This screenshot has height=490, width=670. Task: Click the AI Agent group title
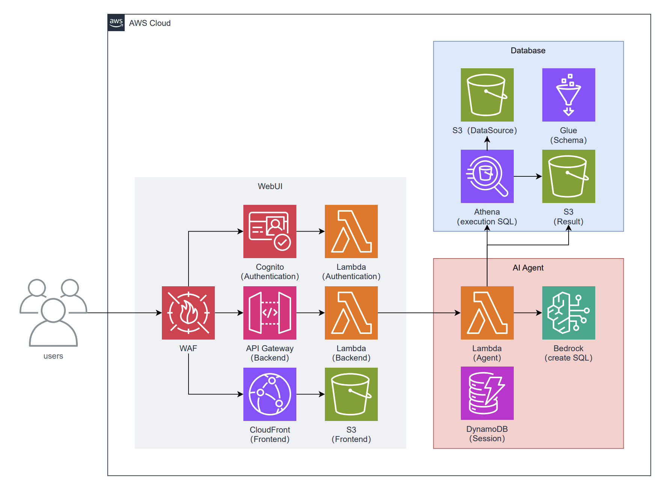(x=528, y=268)
